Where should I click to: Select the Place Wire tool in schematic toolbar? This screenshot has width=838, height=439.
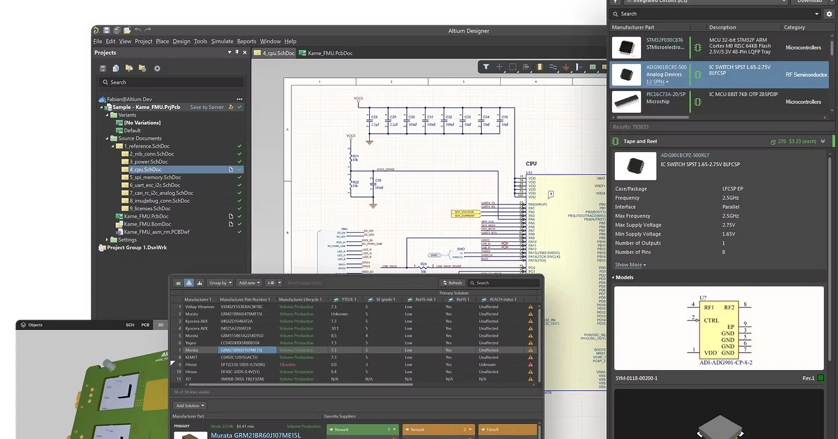click(x=553, y=67)
